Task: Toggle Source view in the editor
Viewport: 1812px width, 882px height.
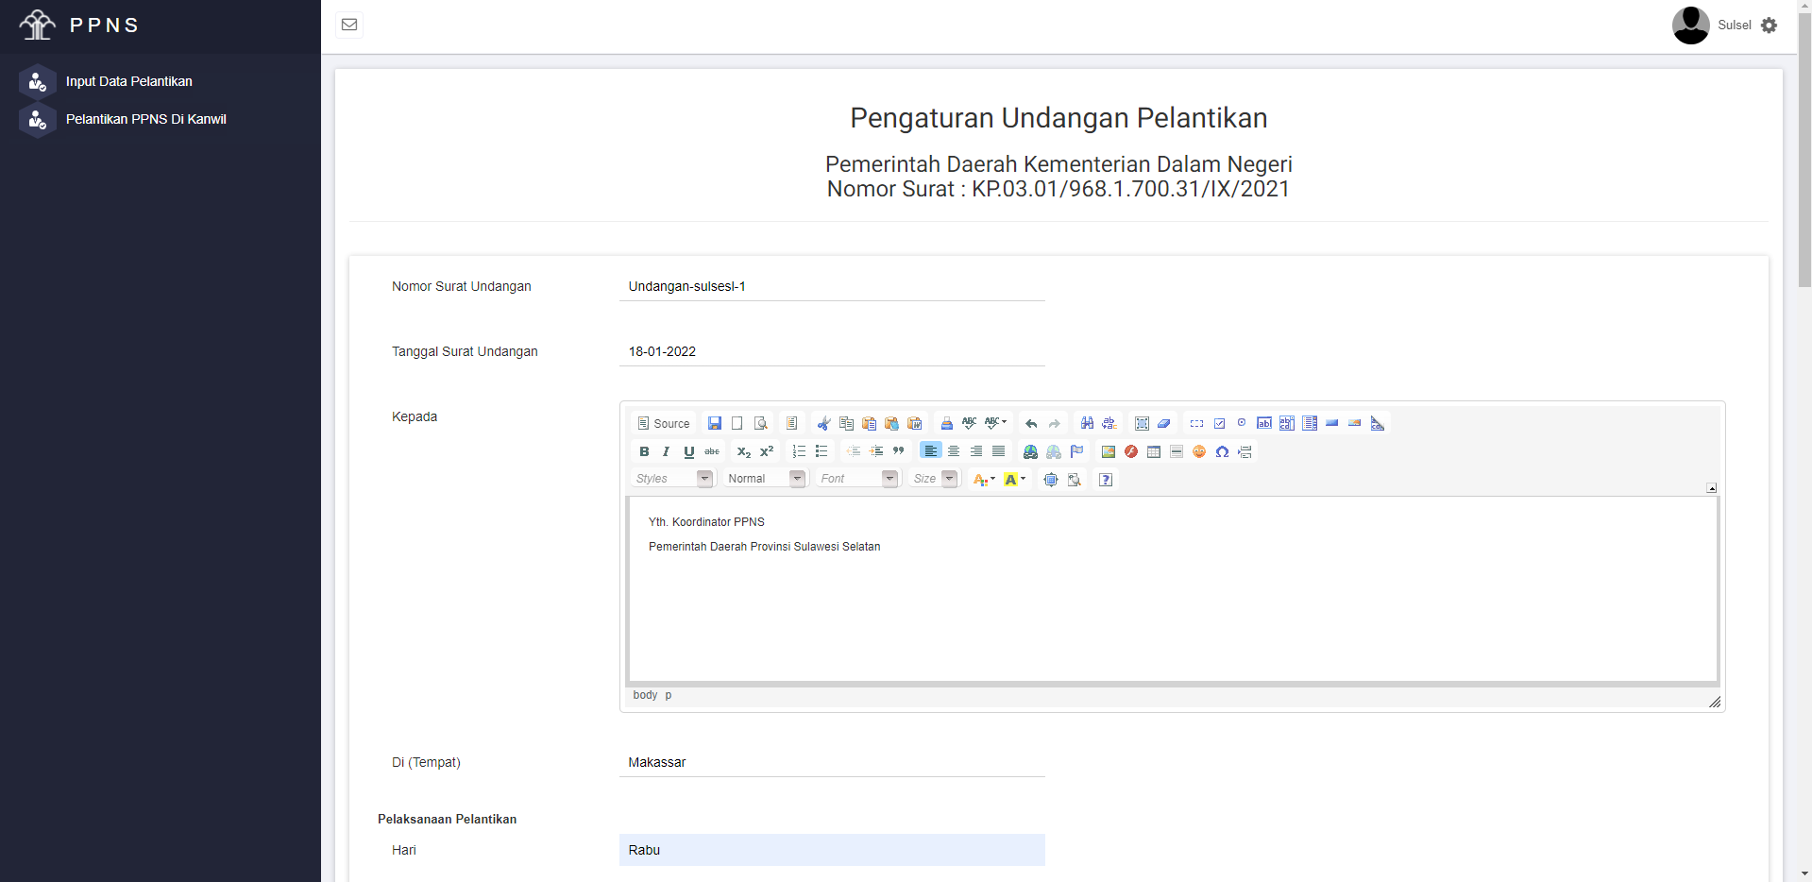Action: pyautogui.click(x=664, y=423)
